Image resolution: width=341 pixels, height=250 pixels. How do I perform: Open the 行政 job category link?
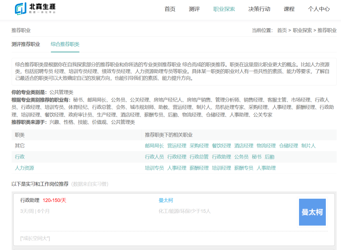tap(20, 157)
